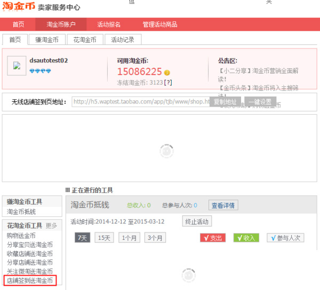Open 淘金币抵钱 in the 赚淘金币工具 list
This screenshot has height=290, width=320.
coord(21,212)
